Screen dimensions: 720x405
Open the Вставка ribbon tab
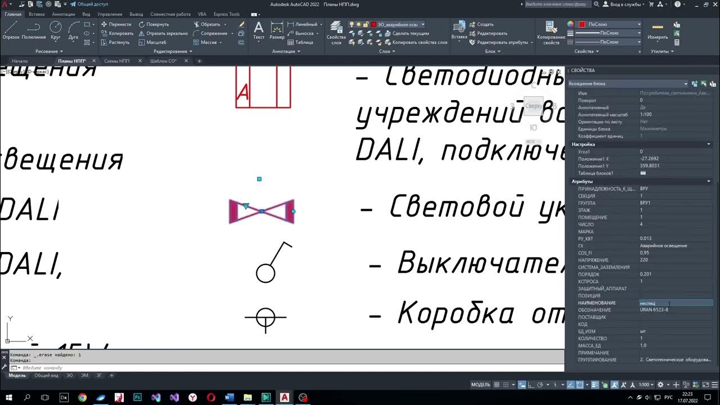37,14
